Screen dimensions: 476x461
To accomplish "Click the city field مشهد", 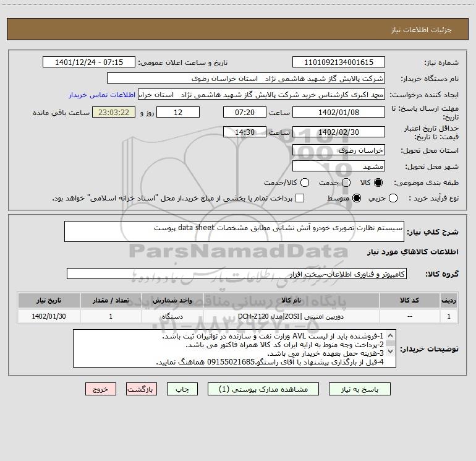I will click(x=339, y=166).
